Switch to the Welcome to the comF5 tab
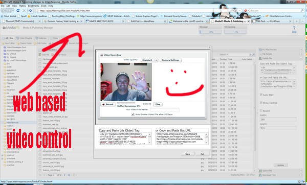Screen dimensions: 307x185 [188, 21]
